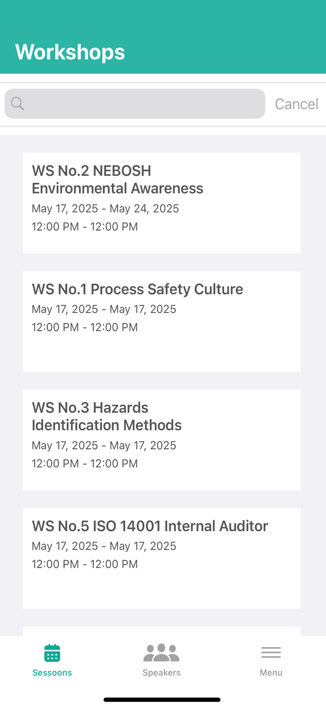Open WS No.1 Process Safety Culture workshop

coord(162,322)
